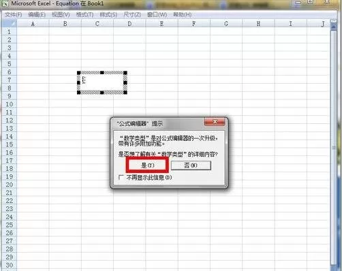This screenshot has height=271, width=342.
Task: Open the 窗口(W) menu
Action: (157, 15)
